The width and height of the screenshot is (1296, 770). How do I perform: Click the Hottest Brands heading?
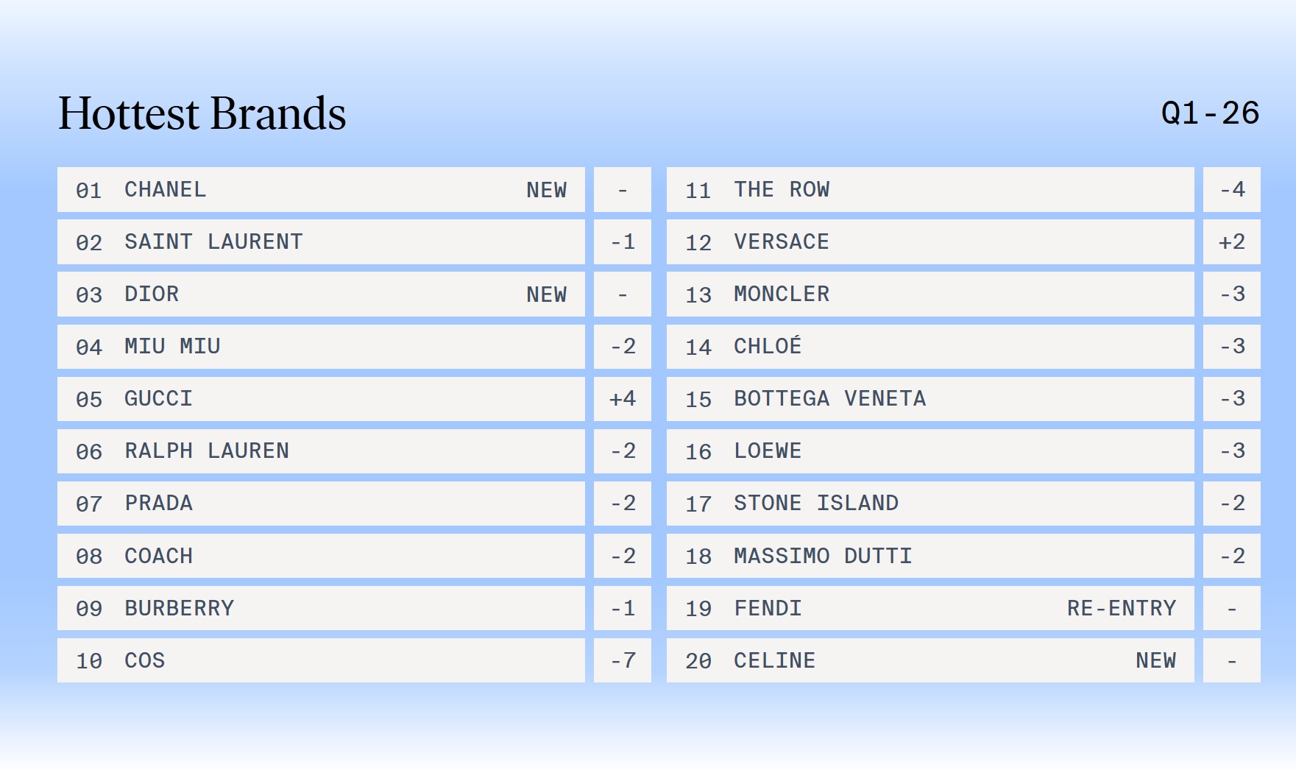(x=202, y=113)
